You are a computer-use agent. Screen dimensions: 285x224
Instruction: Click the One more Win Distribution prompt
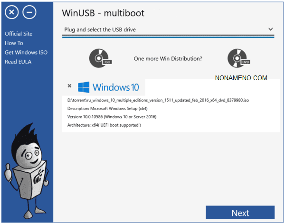coord(168,59)
